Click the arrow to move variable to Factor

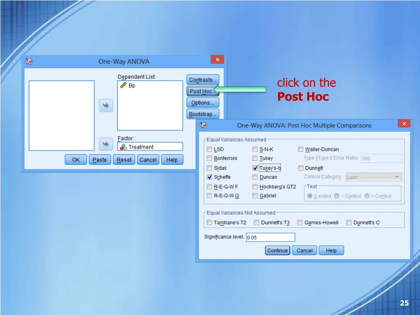pos(106,144)
